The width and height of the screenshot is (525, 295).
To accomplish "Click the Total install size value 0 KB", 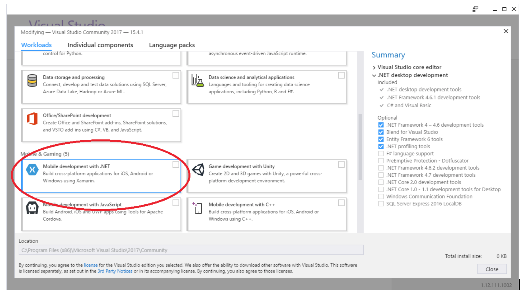I will (x=501, y=256).
